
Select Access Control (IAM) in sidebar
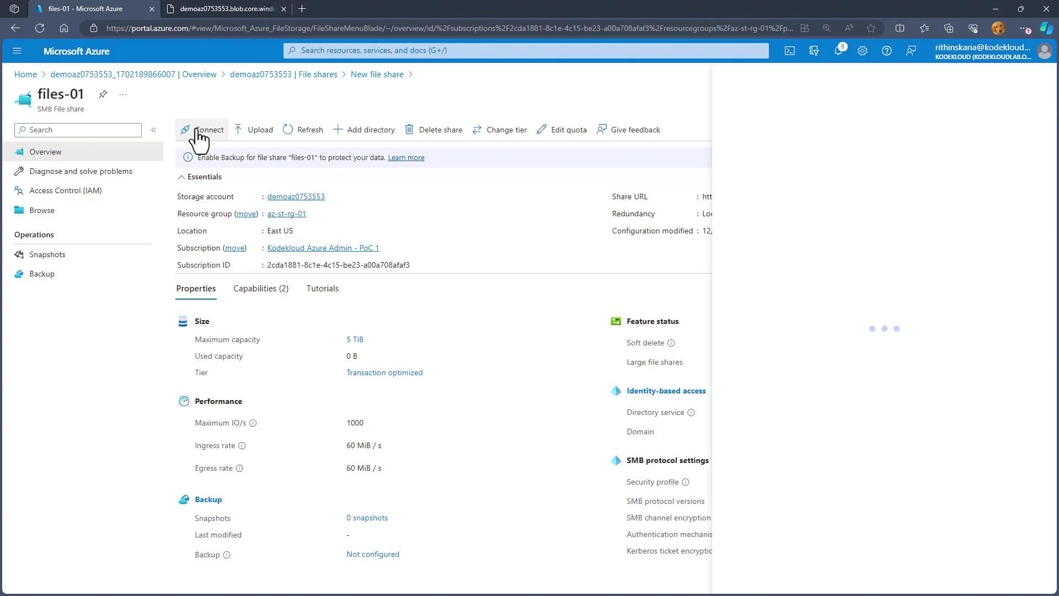click(x=65, y=190)
